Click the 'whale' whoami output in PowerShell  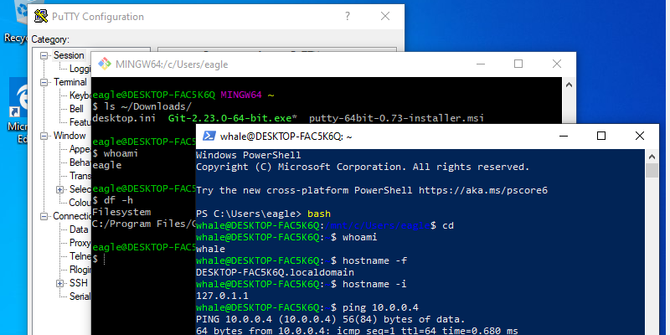211,249
